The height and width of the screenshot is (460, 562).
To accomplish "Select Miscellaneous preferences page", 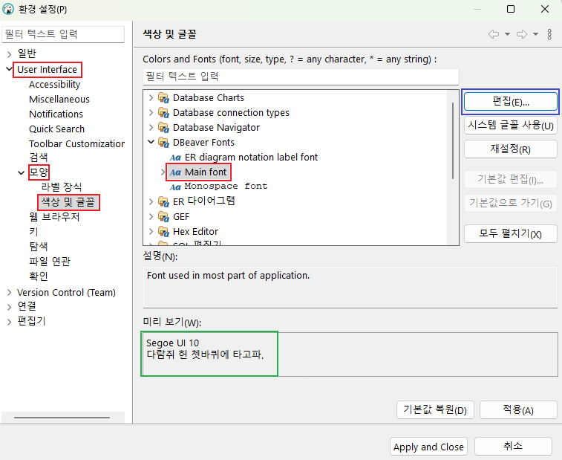I will (x=59, y=100).
